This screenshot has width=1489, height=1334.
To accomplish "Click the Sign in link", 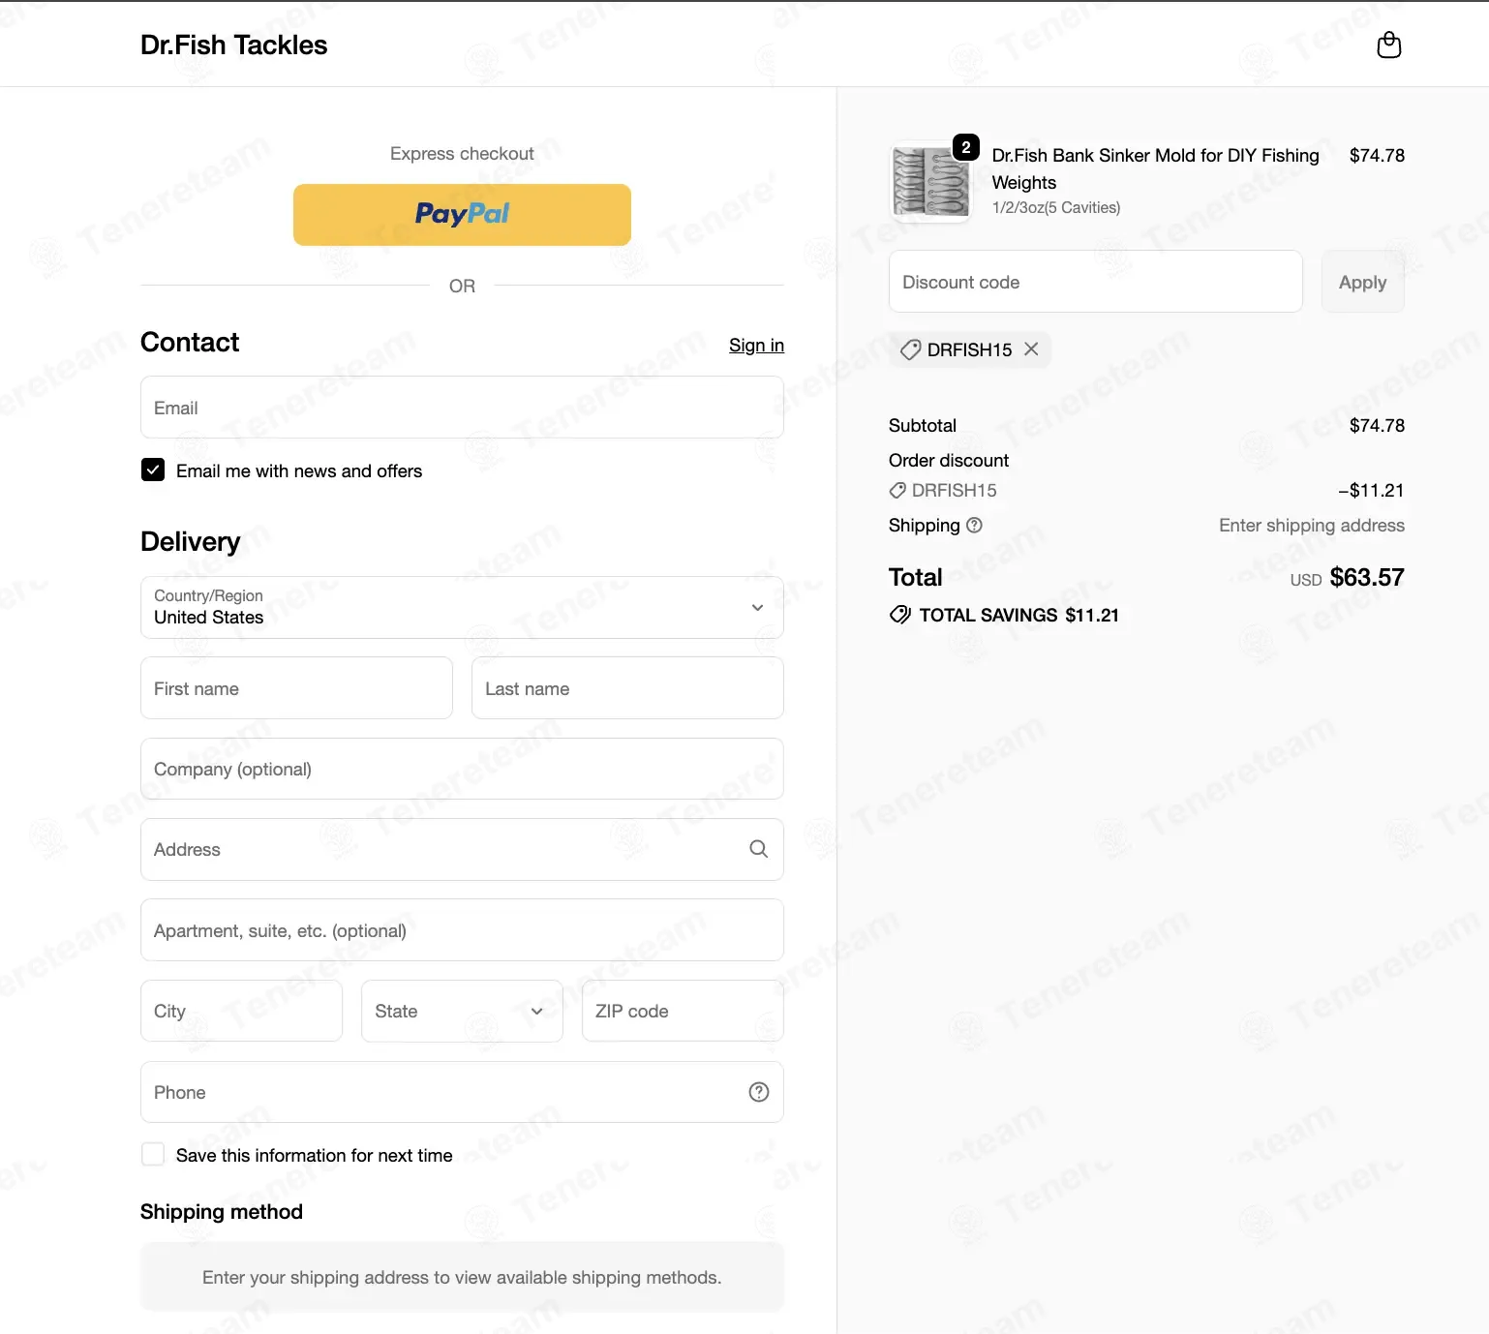I will pos(756,346).
